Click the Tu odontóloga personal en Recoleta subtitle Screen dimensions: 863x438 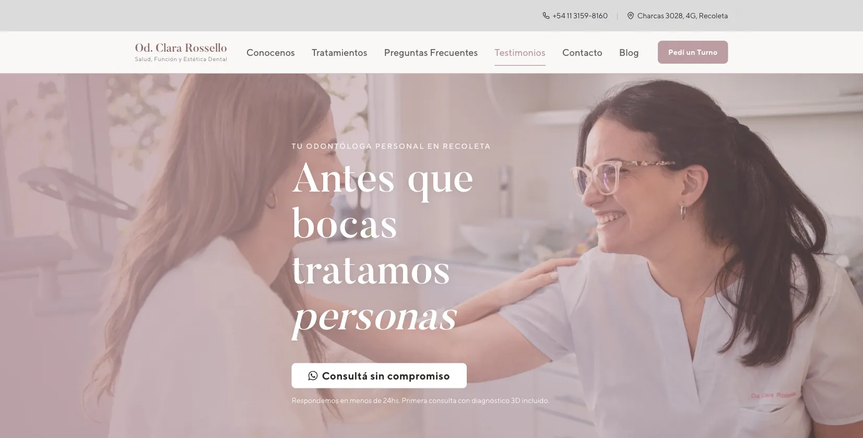[x=391, y=146]
